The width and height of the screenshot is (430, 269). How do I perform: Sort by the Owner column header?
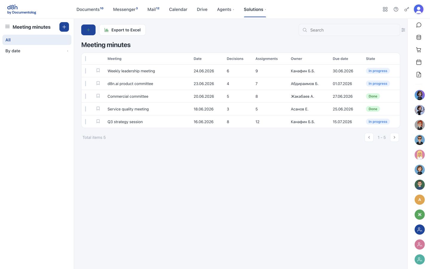click(x=297, y=59)
